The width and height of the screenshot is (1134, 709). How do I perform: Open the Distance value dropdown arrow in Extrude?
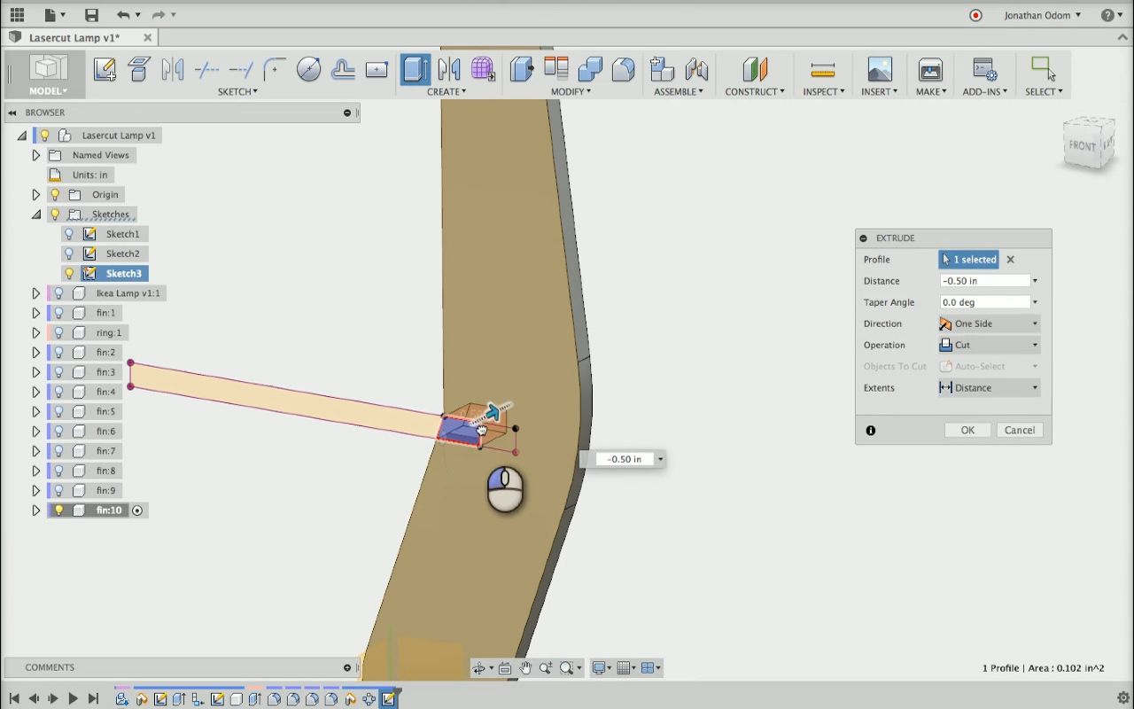point(1035,281)
